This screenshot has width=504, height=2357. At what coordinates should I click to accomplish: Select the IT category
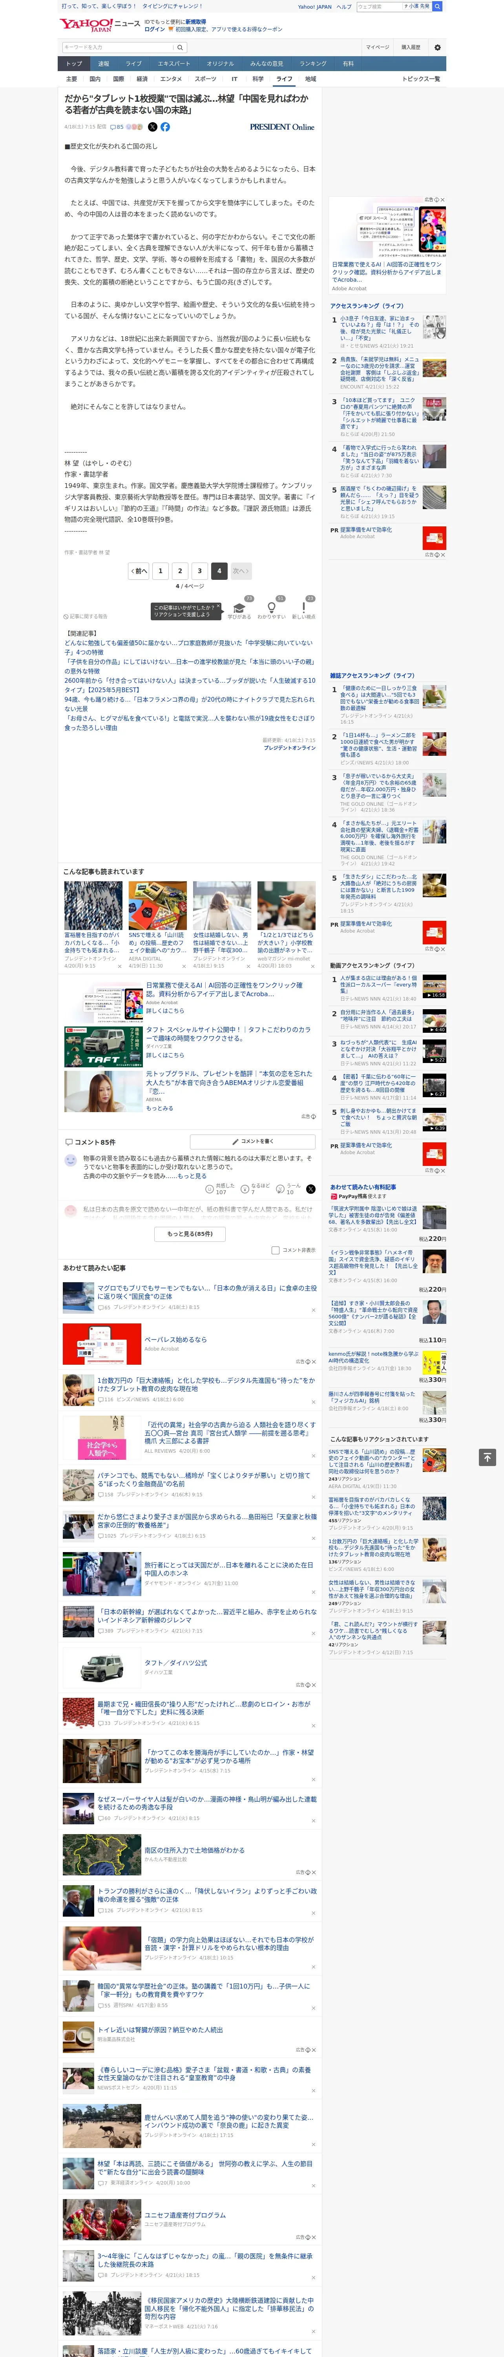click(x=234, y=79)
